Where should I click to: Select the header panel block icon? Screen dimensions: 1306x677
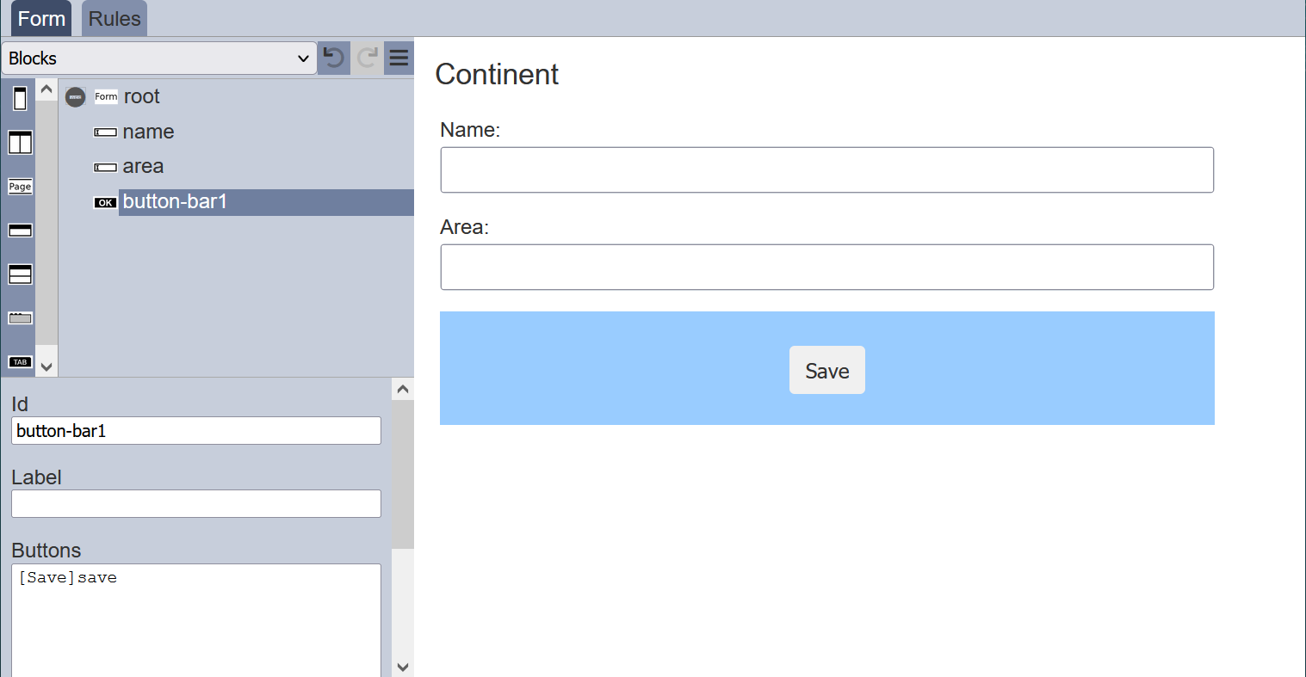click(x=20, y=231)
